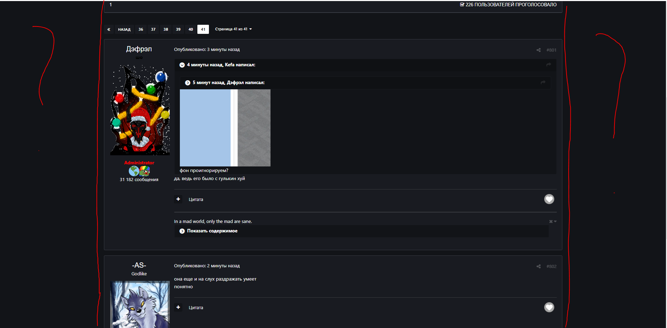Click the reply arrow on Kefa's quote
Screen dimensions: 667x328
(548, 65)
